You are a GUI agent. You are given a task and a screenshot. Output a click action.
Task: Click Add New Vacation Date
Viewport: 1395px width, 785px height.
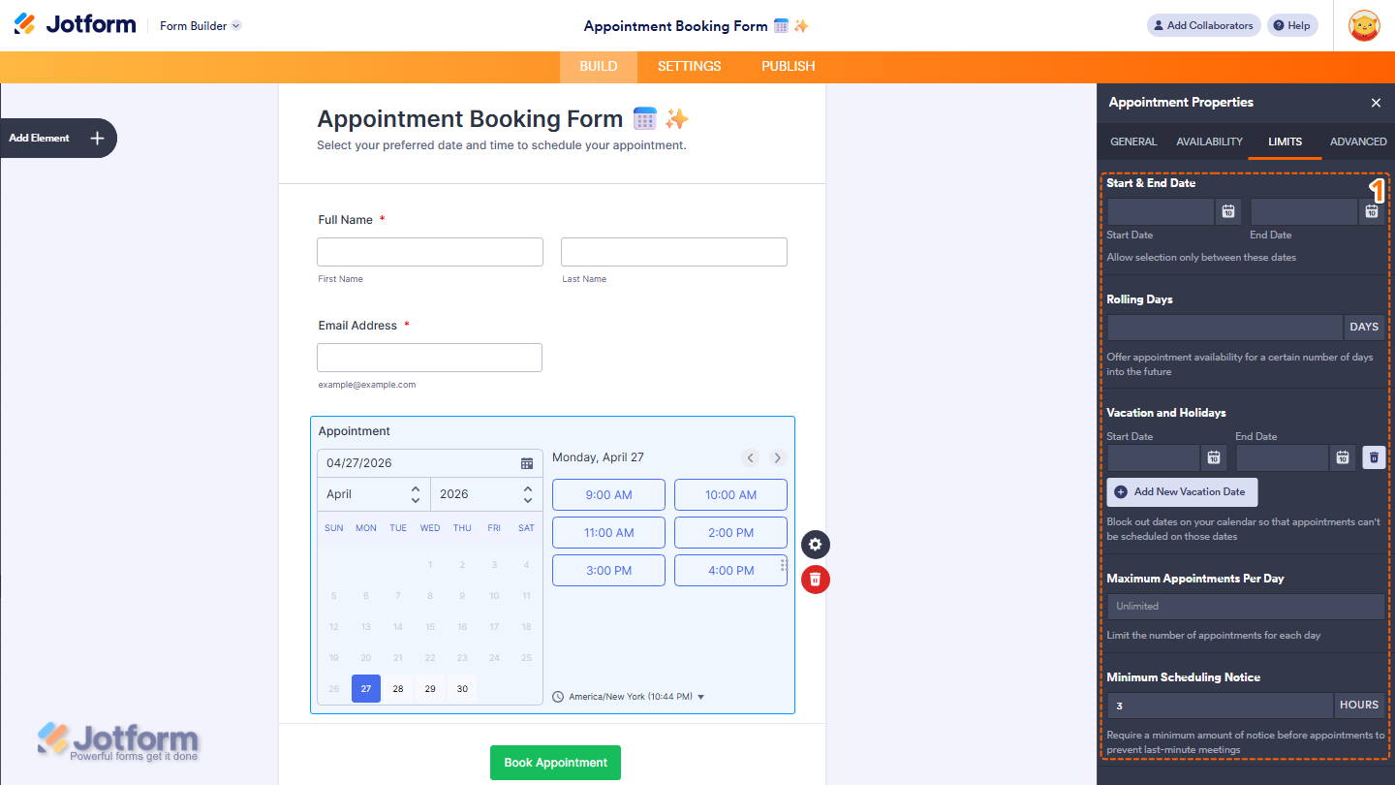1181,492
